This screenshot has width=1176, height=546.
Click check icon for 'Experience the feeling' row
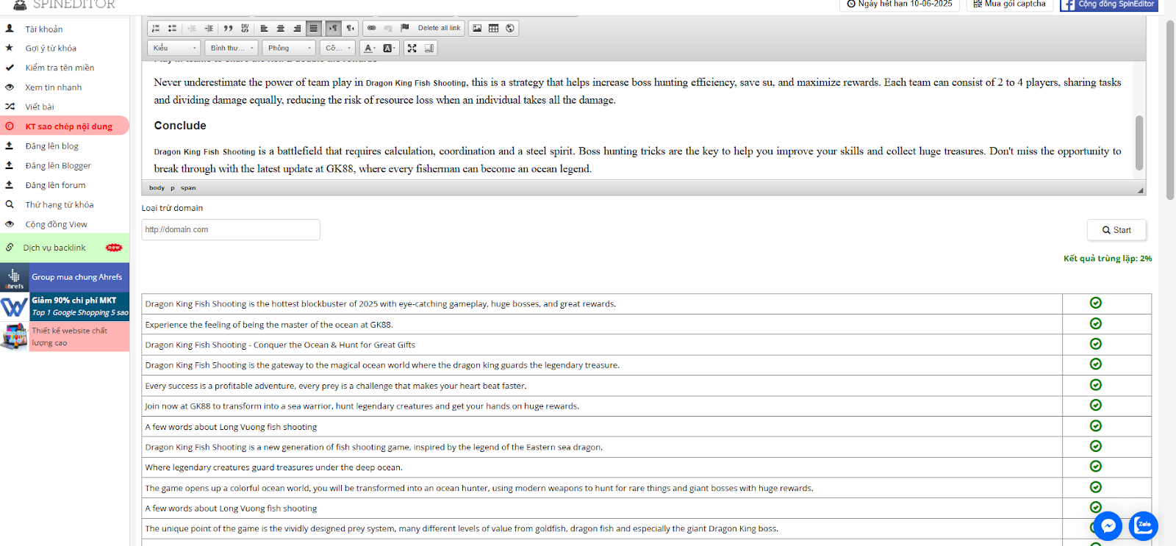click(1095, 323)
